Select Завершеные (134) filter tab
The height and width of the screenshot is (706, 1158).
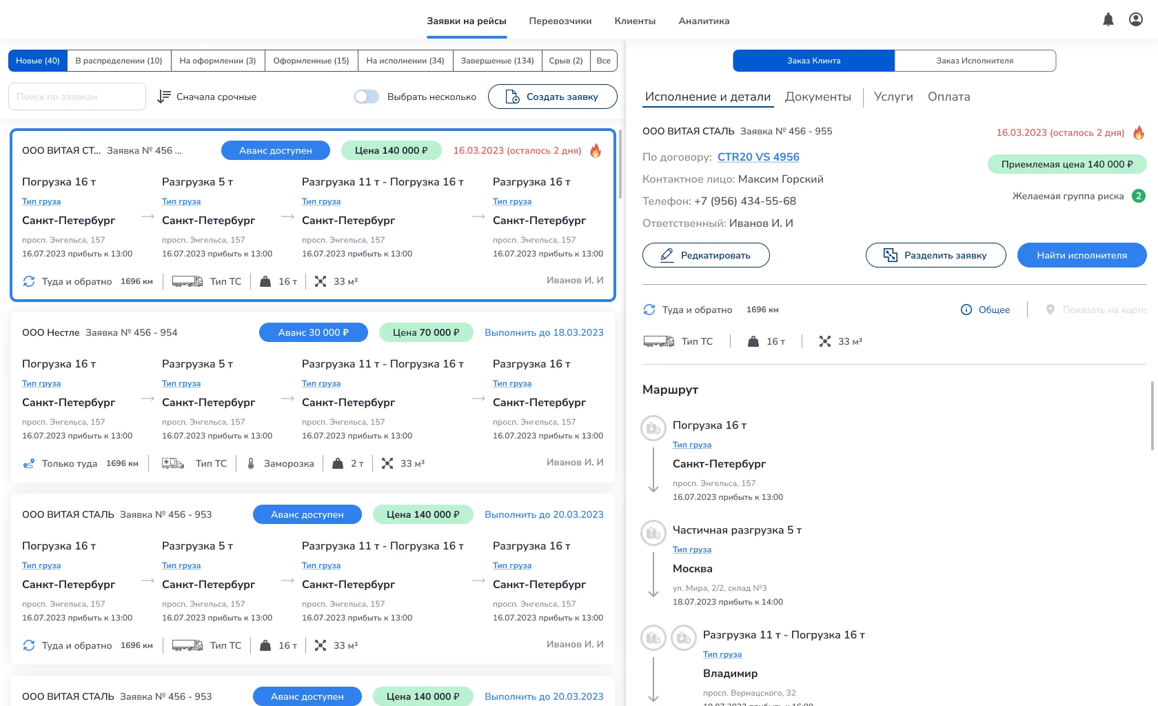click(x=497, y=61)
